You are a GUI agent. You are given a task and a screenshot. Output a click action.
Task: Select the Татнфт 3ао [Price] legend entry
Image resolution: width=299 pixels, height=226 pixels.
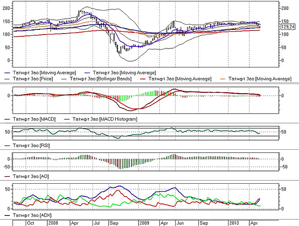29,79
